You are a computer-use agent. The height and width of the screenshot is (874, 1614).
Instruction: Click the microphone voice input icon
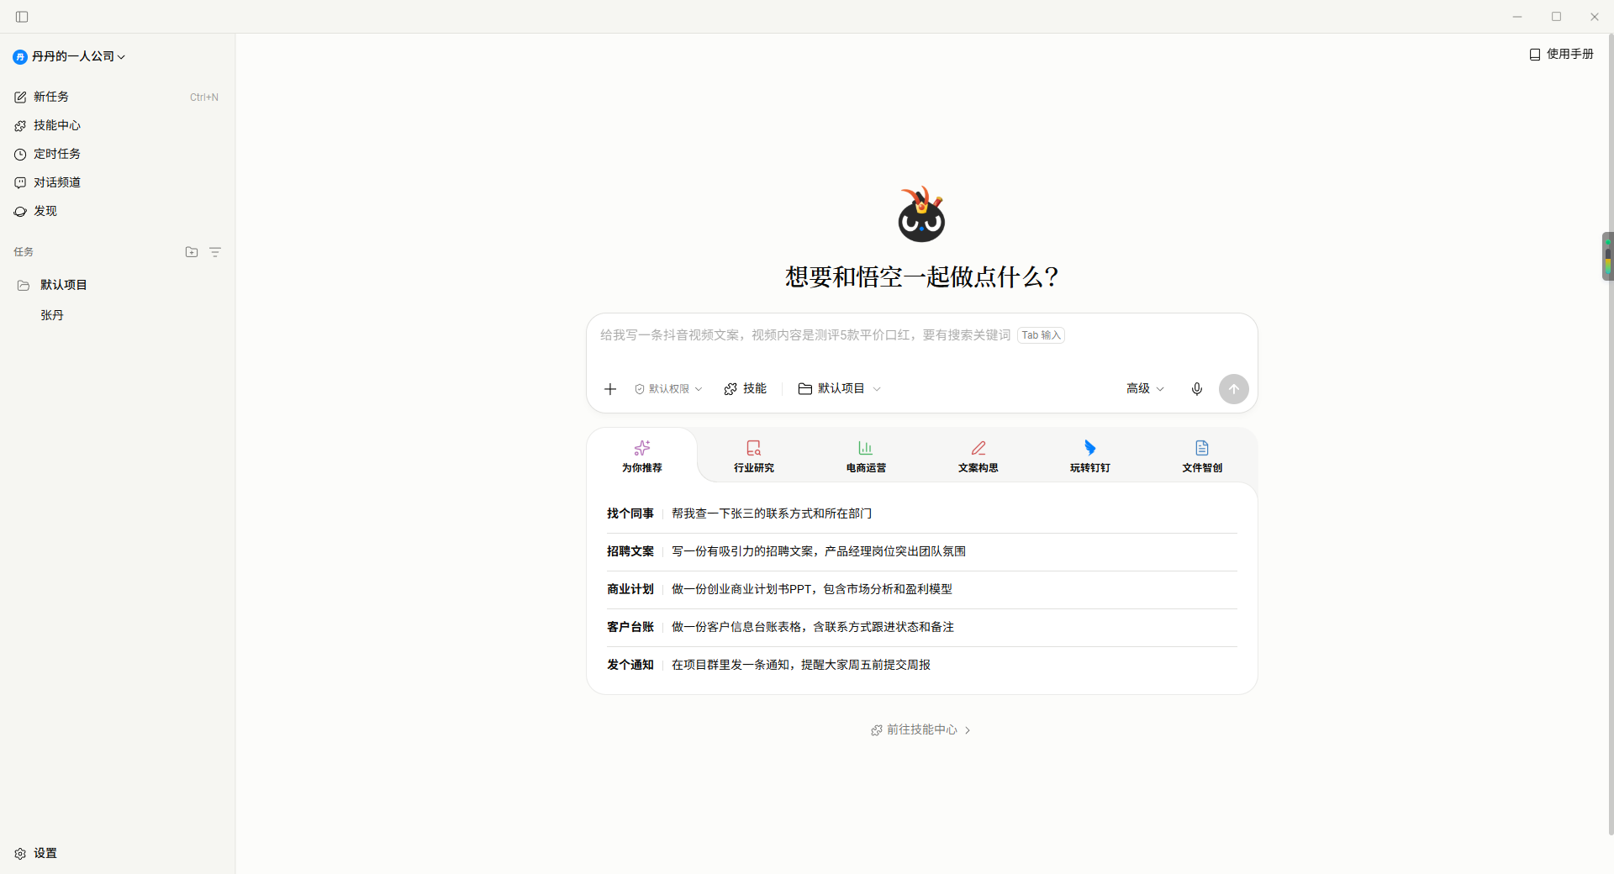pos(1197,389)
